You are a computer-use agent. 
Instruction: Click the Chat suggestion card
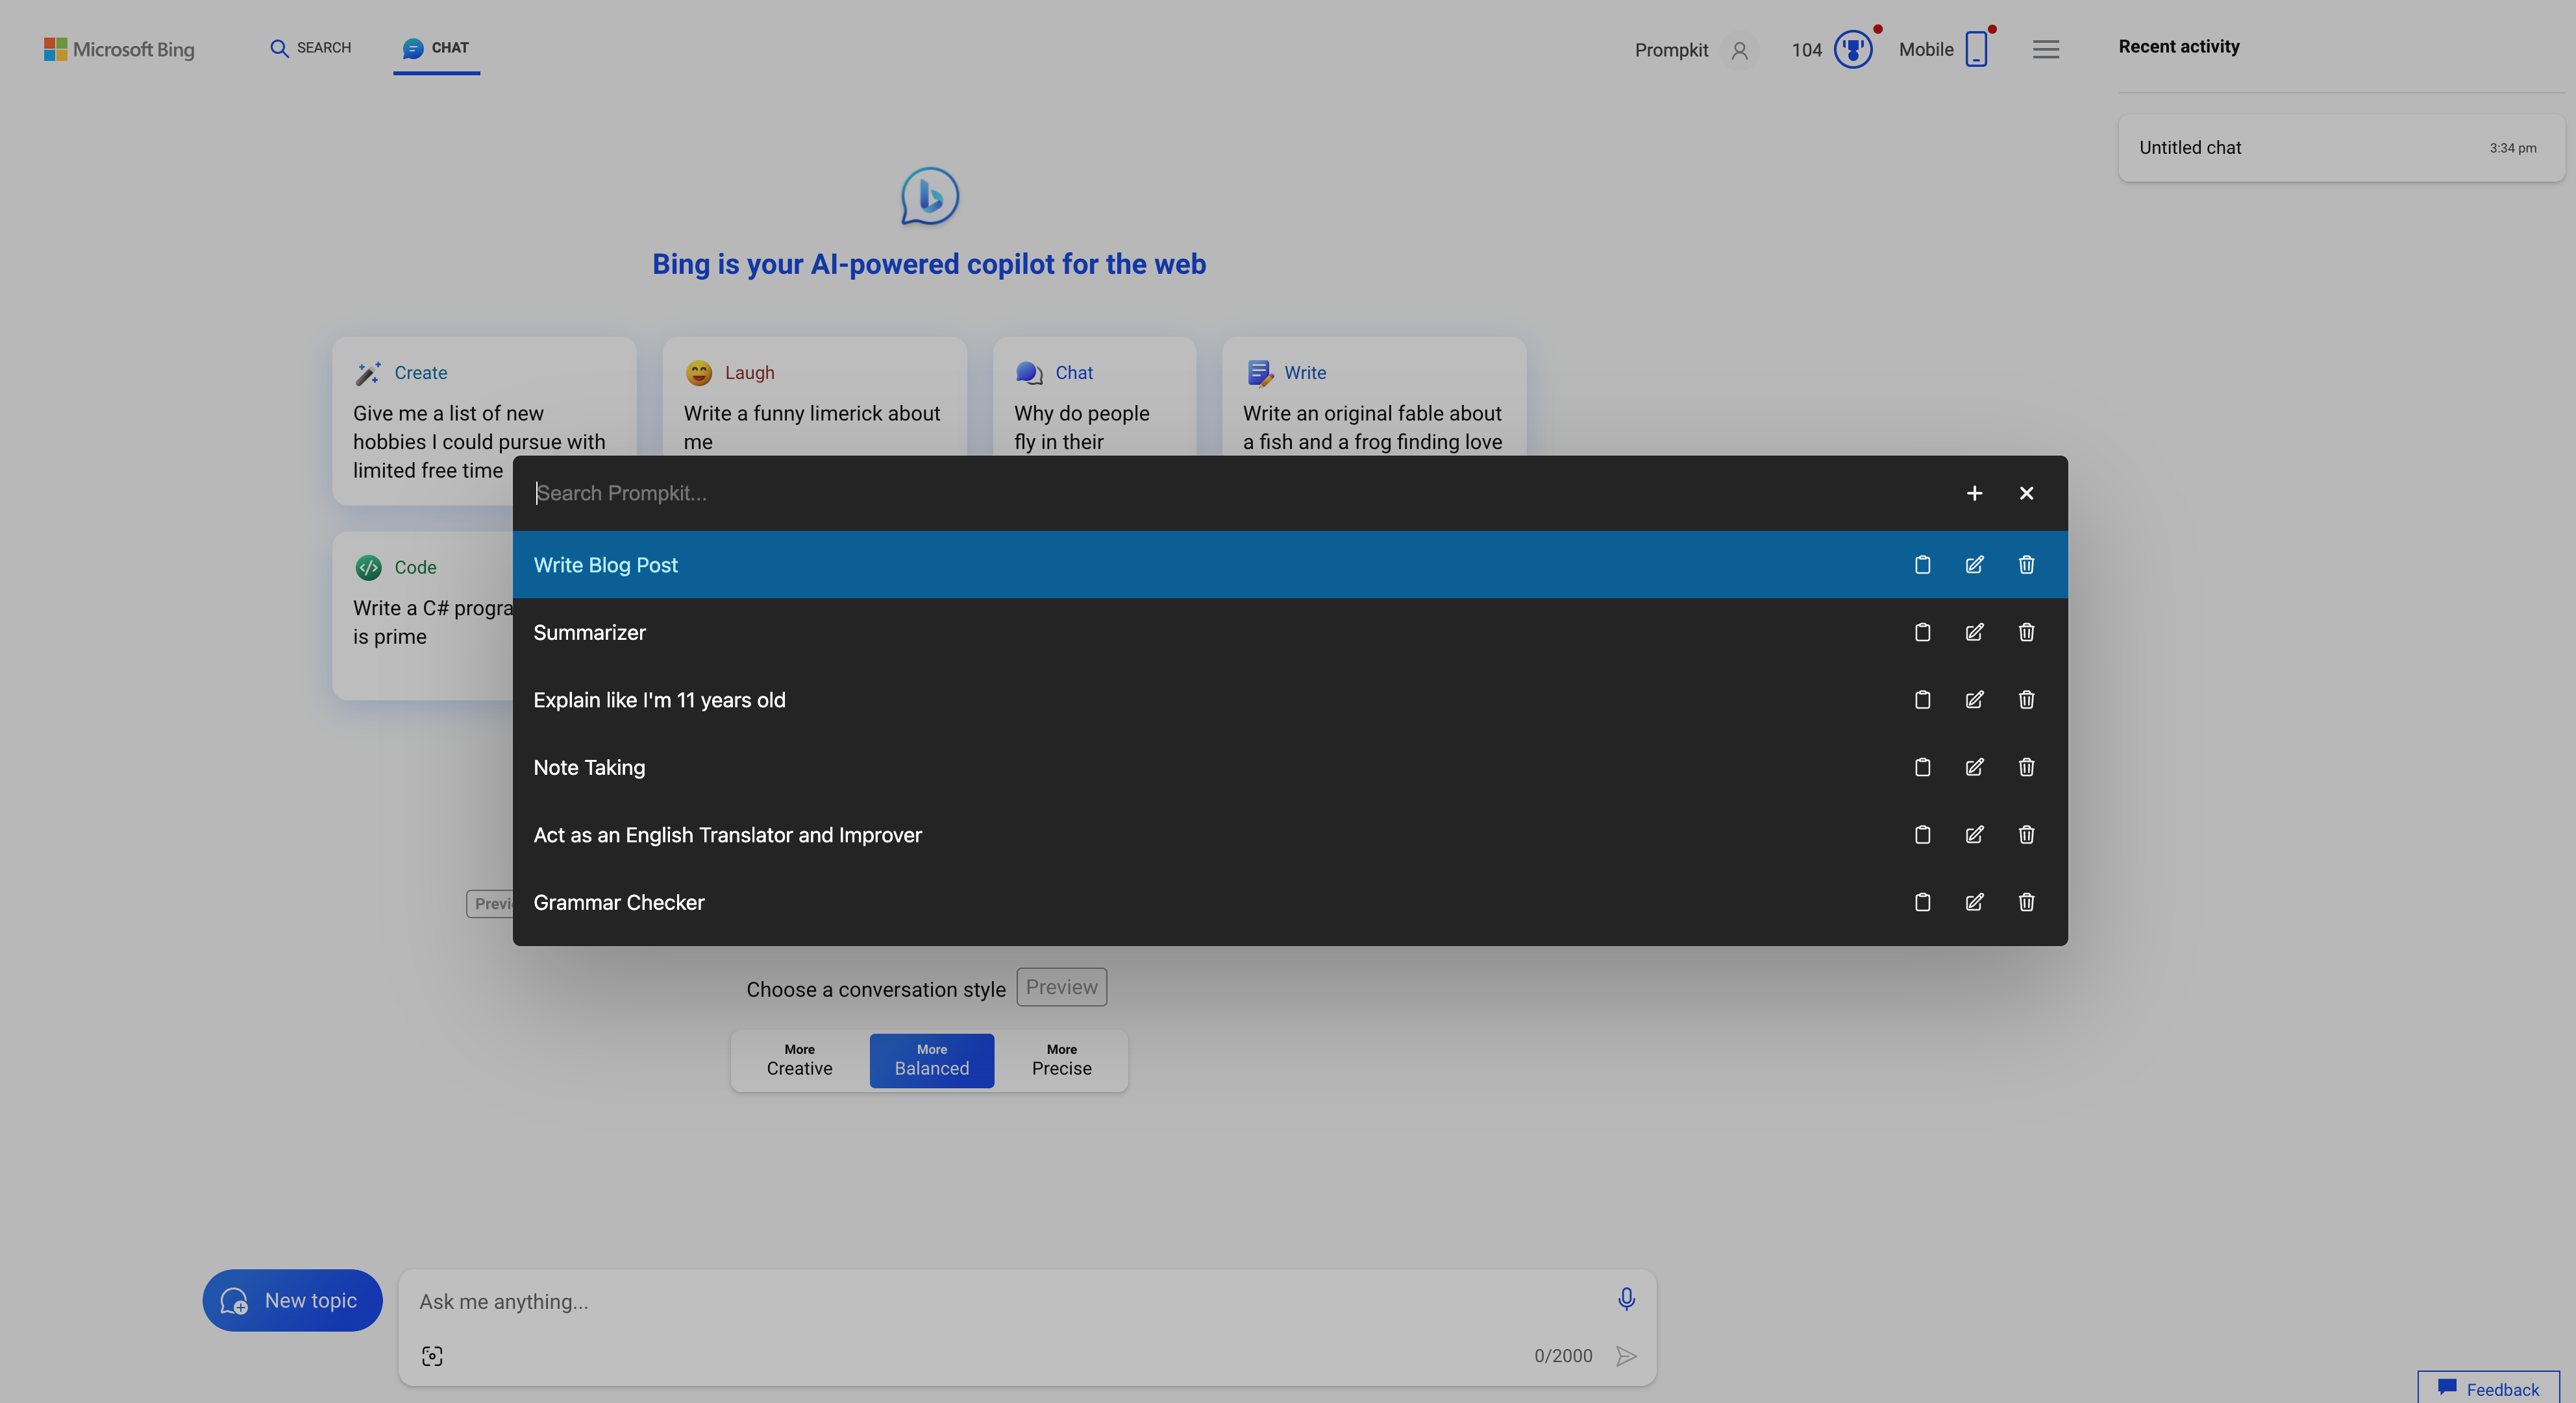1094,398
